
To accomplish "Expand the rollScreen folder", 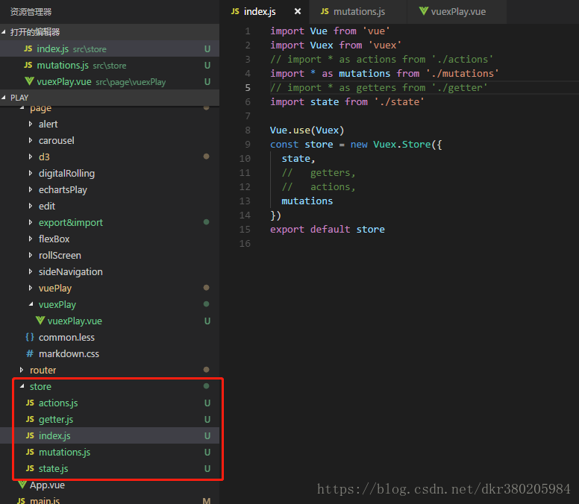I will click(x=31, y=255).
